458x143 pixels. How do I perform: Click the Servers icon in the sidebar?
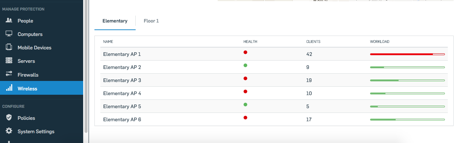pyautogui.click(x=9, y=61)
